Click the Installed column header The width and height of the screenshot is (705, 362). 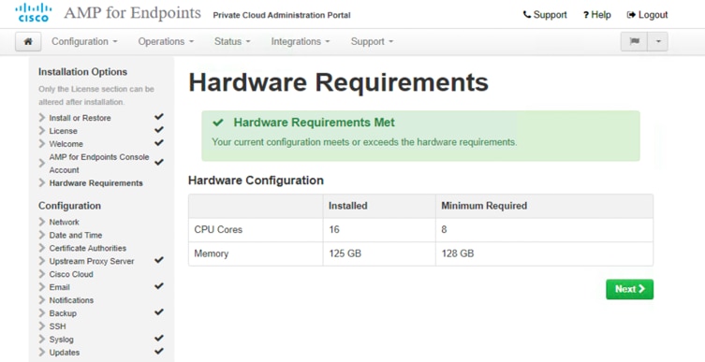click(x=348, y=206)
